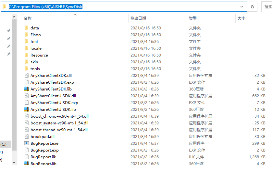Image resolution: width=272 pixels, height=169 pixels.
Task: Click the BugReport.exp file icon
Action: (27, 150)
